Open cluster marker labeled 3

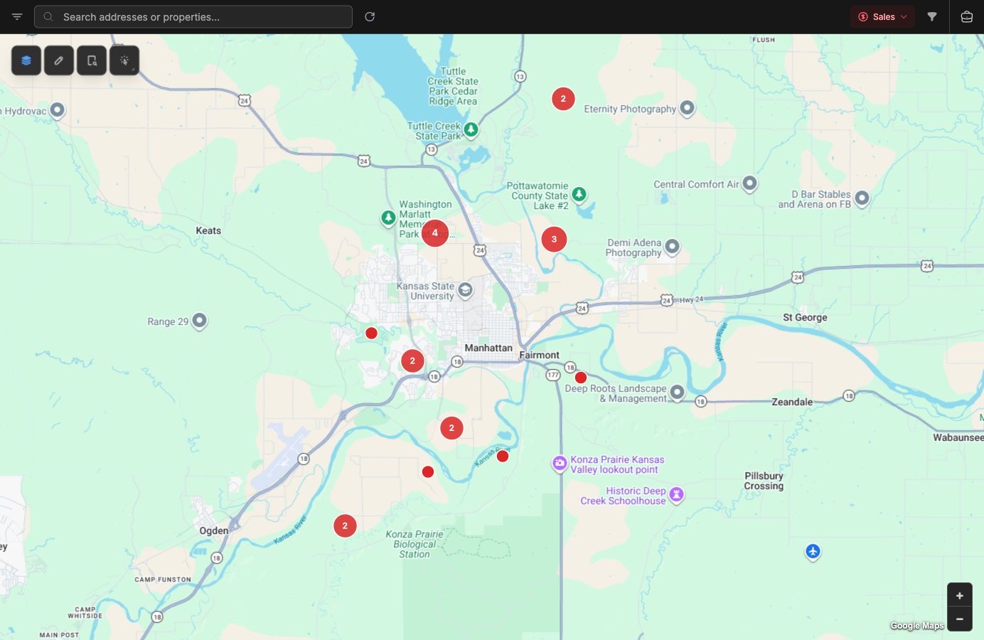coord(555,240)
